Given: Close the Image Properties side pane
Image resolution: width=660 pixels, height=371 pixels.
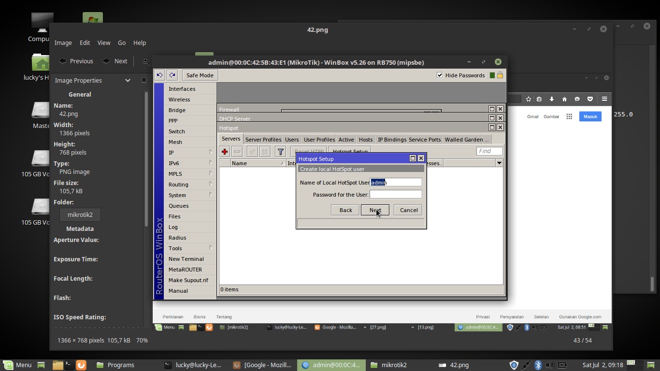Looking at the screenshot, I should [143, 81].
